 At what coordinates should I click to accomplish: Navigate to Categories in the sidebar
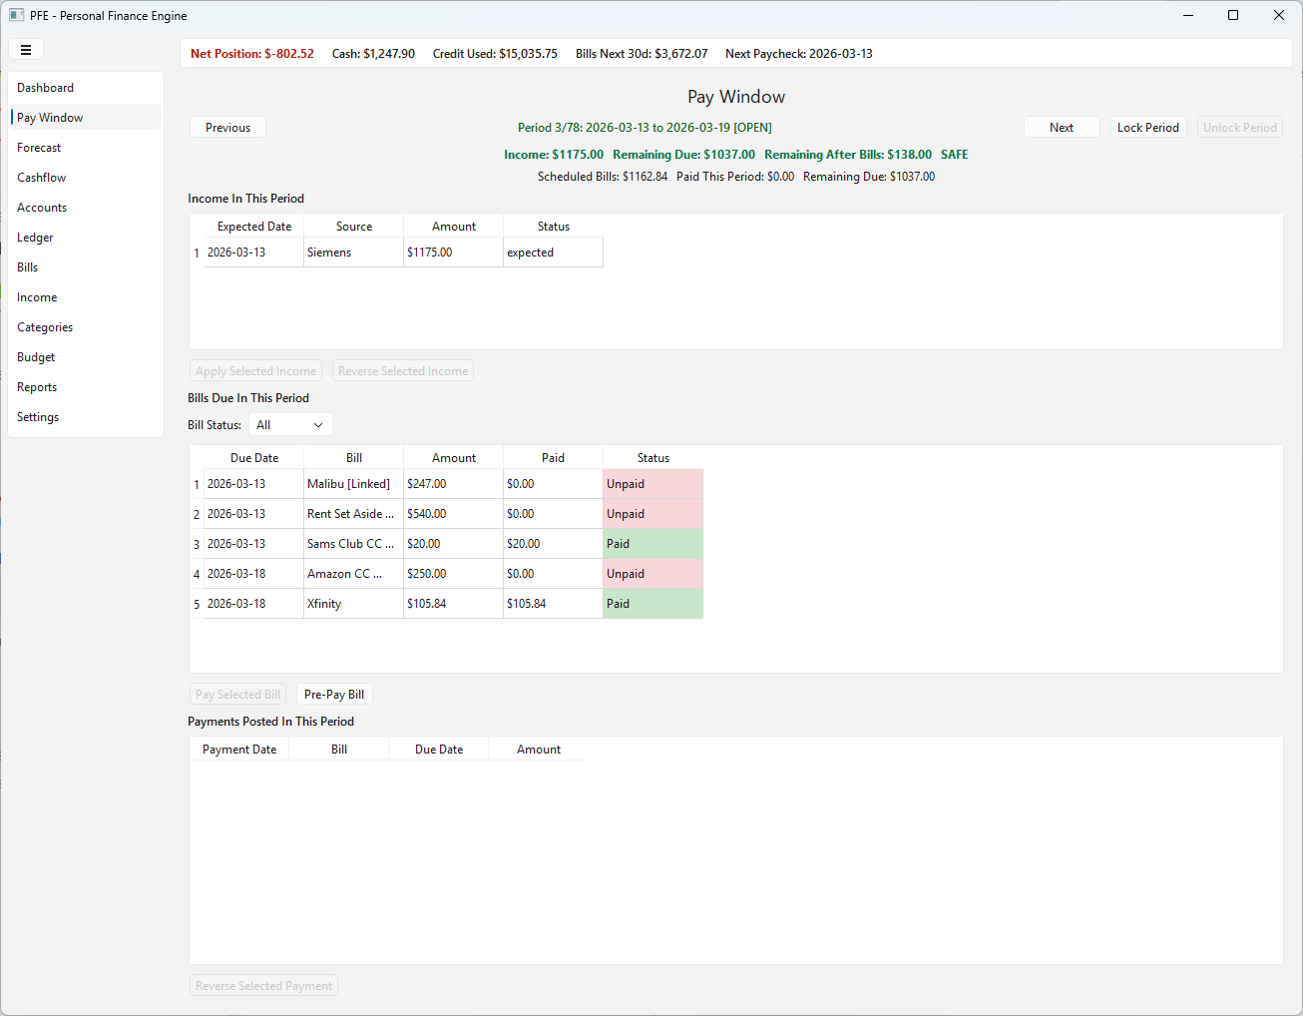coord(45,326)
